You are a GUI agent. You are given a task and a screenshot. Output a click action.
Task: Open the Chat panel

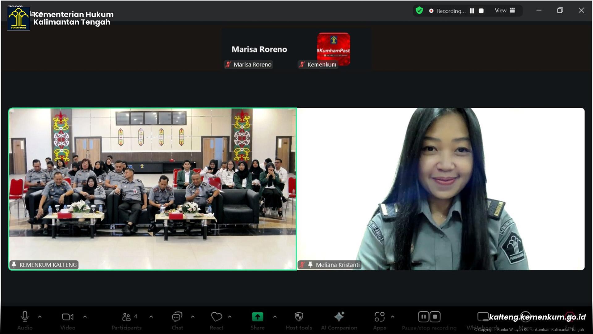pyautogui.click(x=177, y=317)
